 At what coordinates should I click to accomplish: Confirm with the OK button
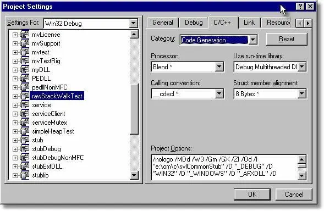click(252, 195)
